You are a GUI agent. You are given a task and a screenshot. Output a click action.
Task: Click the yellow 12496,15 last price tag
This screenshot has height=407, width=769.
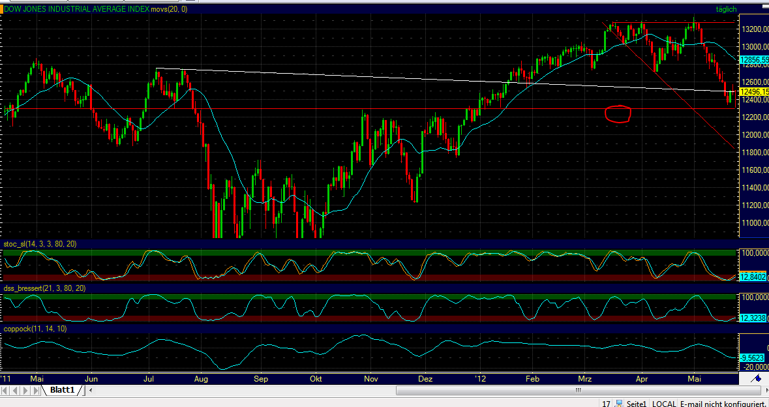click(x=753, y=92)
